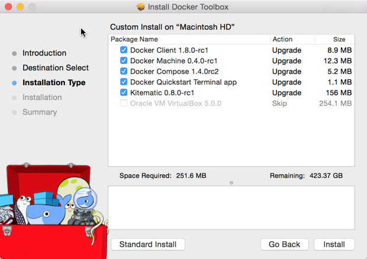This screenshot has height=259, width=367.
Task: Click the Size column header
Action: tap(339, 40)
